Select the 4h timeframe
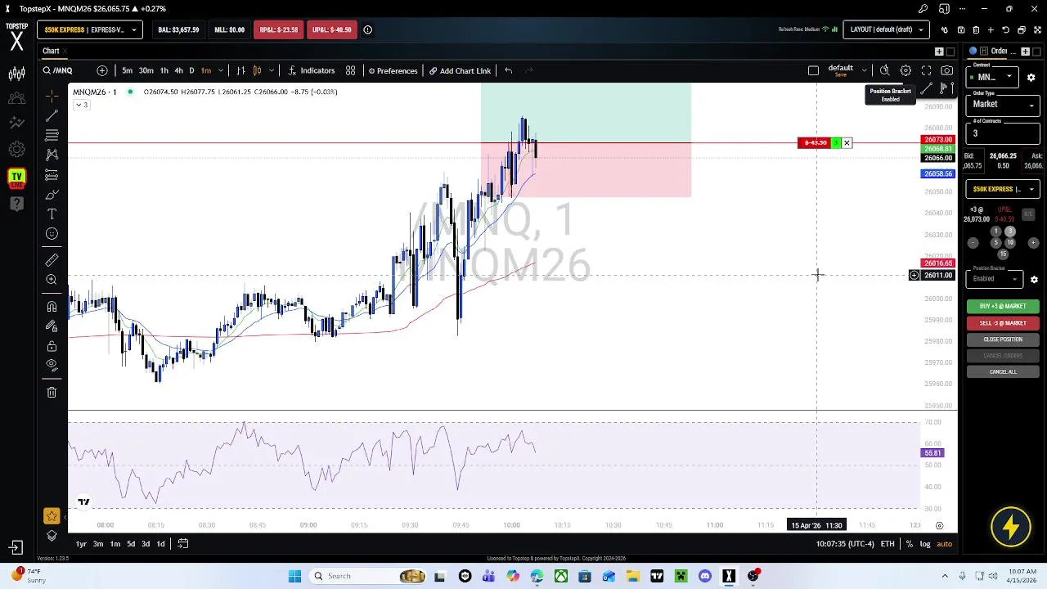 [178, 70]
